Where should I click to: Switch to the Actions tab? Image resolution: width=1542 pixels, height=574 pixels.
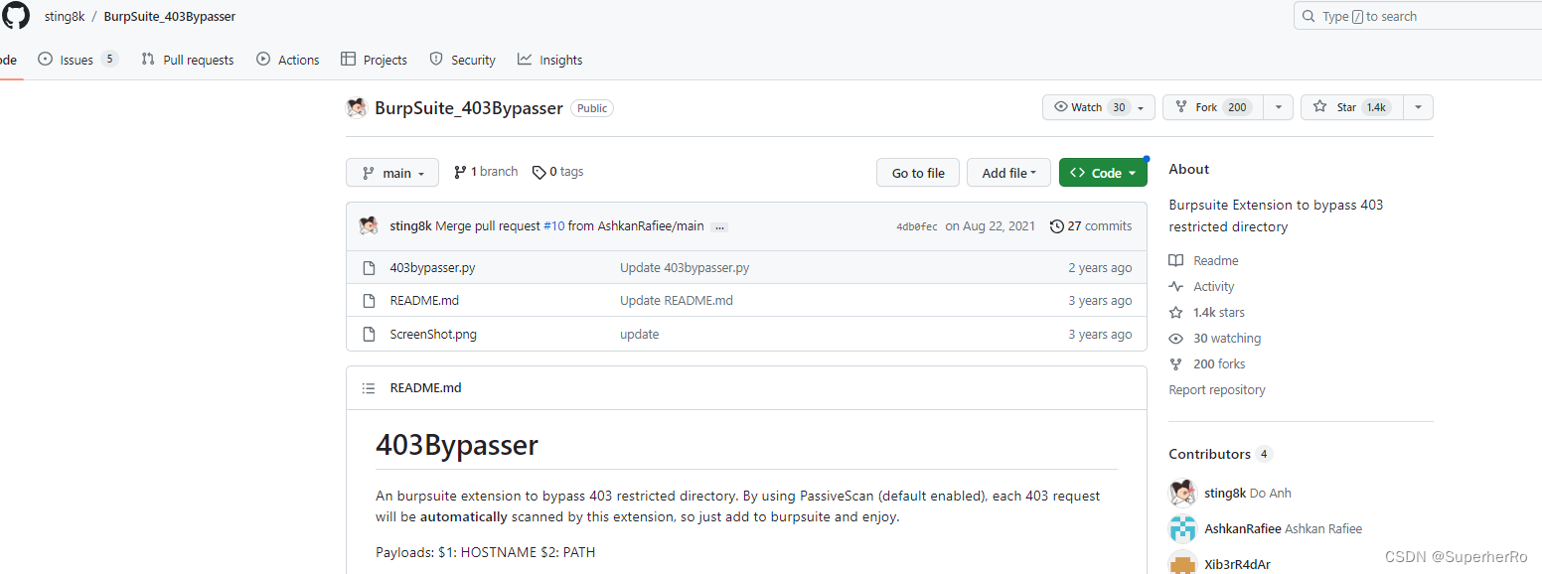coord(288,60)
